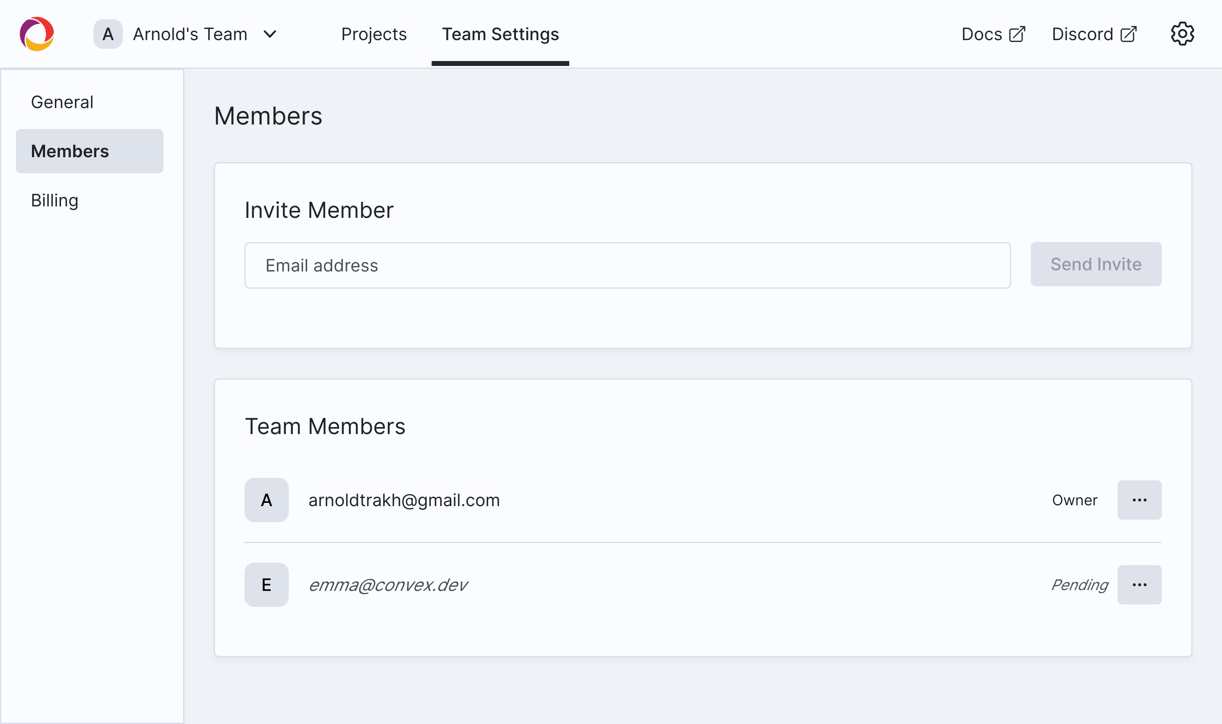Click the avatar next to emma@convex.dev

(266, 584)
